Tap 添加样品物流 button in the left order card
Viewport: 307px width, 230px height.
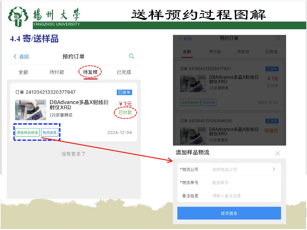(x=27, y=133)
